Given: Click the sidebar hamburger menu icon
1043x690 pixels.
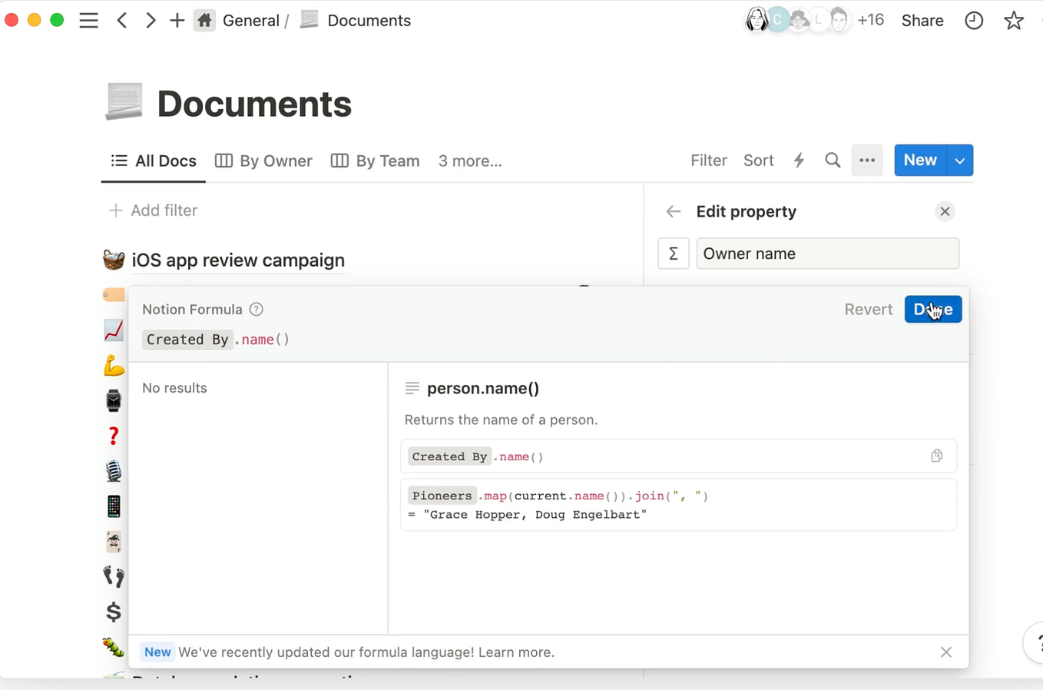Looking at the screenshot, I should [x=88, y=20].
